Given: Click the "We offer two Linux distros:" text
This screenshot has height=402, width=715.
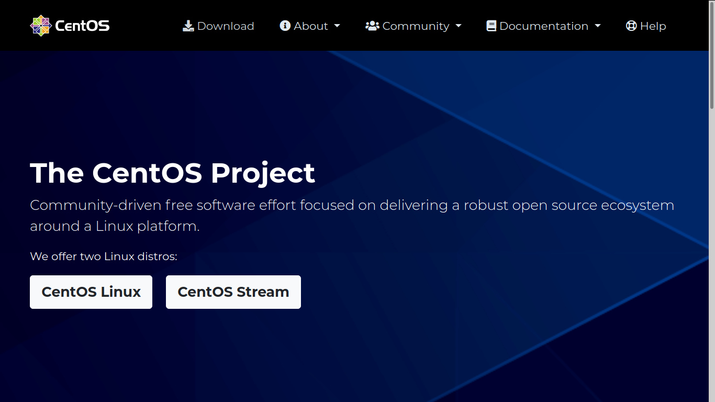Looking at the screenshot, I should (x=104, y=256).
